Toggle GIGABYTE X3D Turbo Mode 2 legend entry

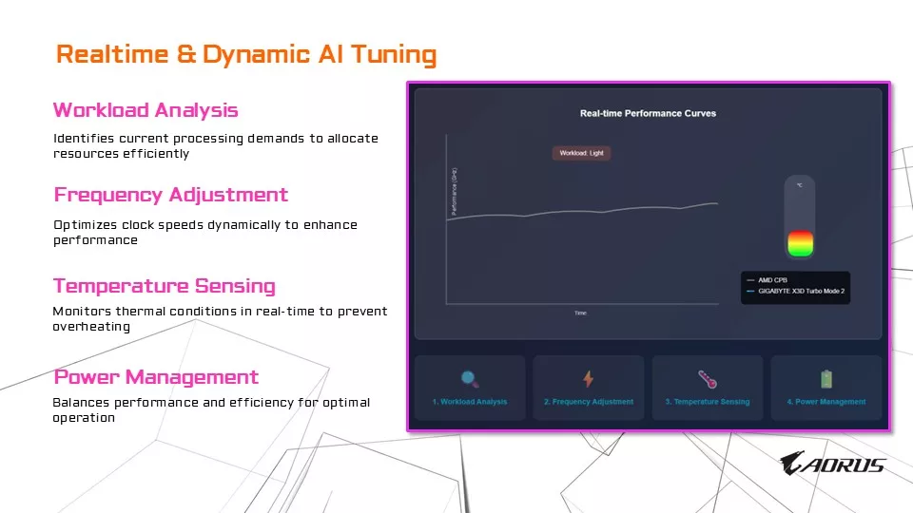click(800, 292)
